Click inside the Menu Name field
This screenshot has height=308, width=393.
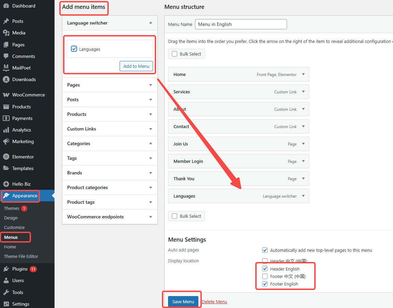[x=241, y=24]
